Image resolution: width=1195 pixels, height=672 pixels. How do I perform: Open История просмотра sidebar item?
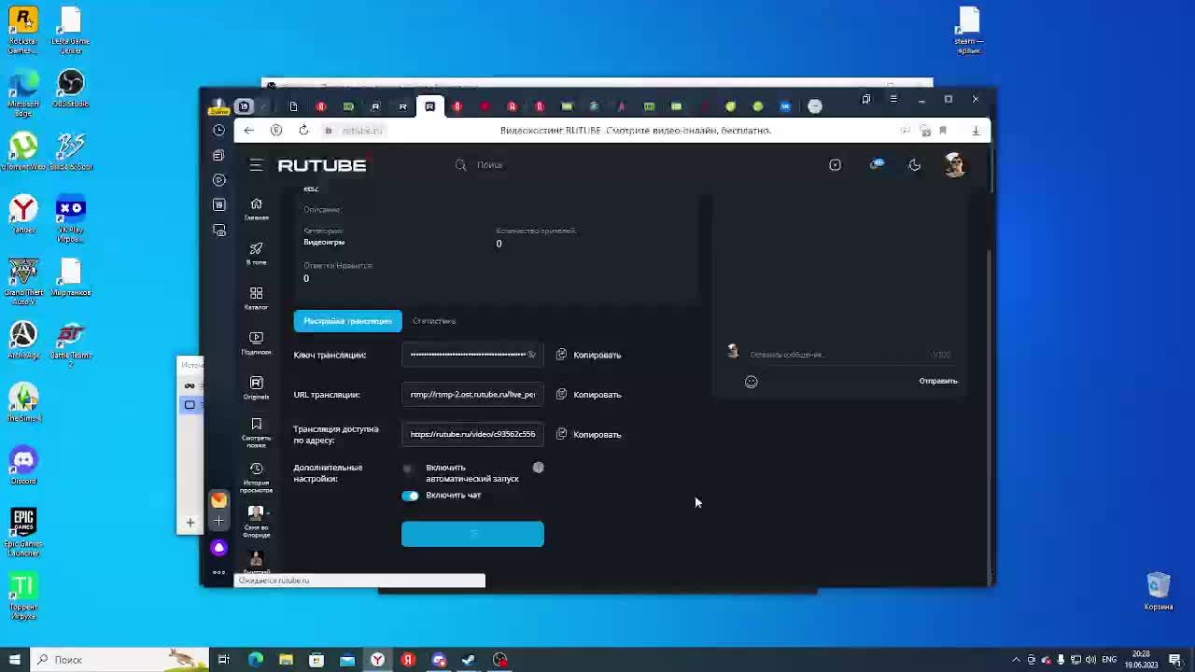tap(256, 478)
